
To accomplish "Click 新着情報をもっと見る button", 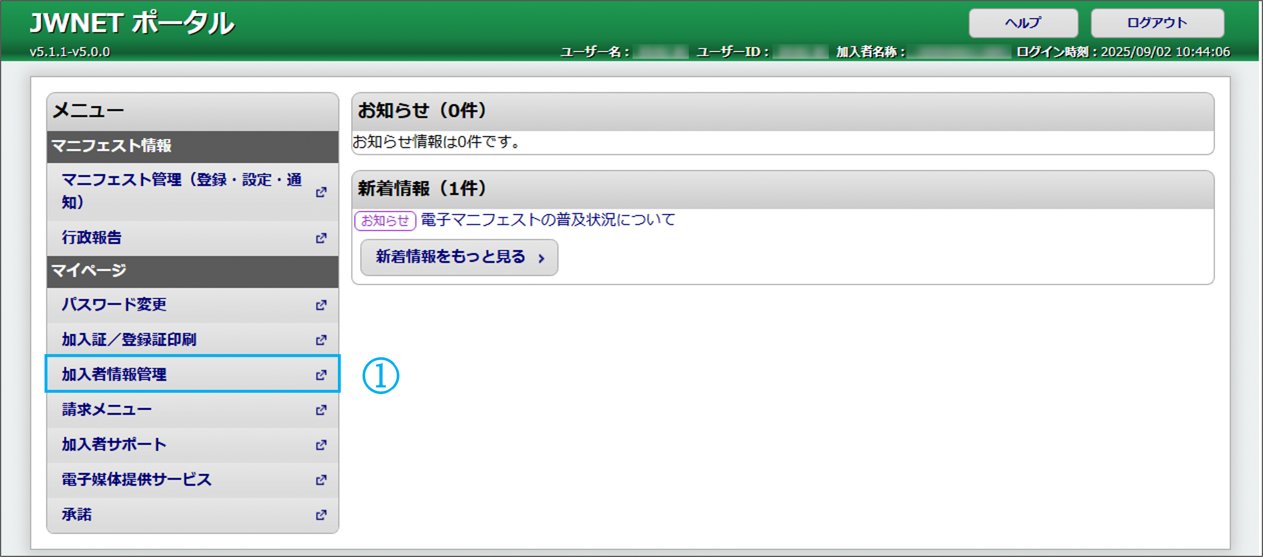I will click(459, 257).
